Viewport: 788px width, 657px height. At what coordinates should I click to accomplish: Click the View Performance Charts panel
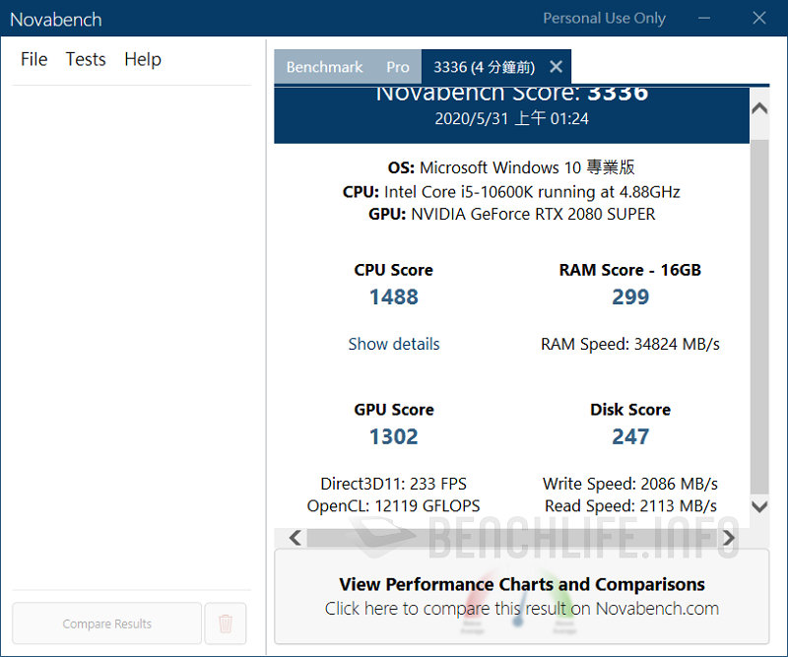tap(521, 584)
